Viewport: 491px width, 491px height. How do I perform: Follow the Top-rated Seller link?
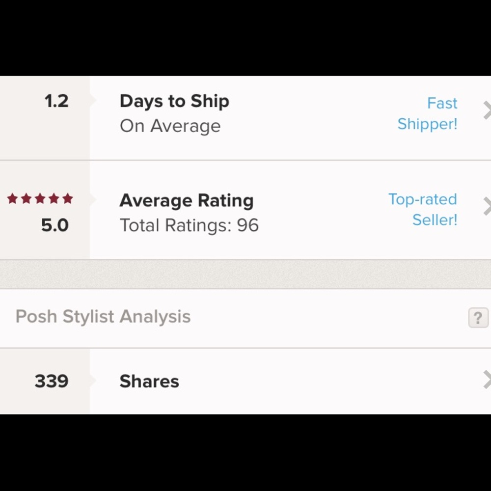click(x=422, y=210)
